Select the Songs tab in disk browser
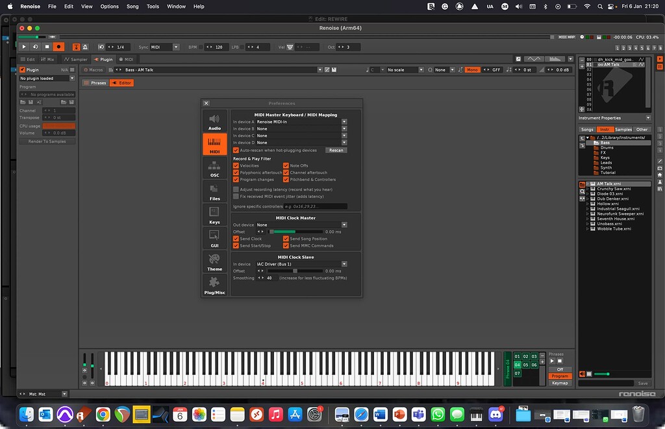Screen dimensions: 665x429 pos(587,129)
